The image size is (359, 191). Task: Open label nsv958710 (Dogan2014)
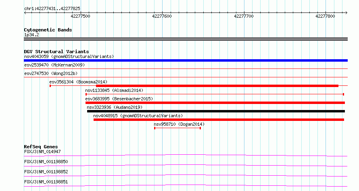click(x=179, y=124)
